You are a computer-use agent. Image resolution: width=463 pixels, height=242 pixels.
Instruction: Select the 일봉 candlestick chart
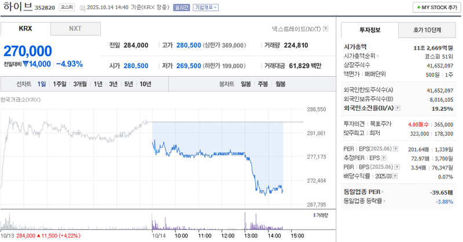(x=246, y=84)
